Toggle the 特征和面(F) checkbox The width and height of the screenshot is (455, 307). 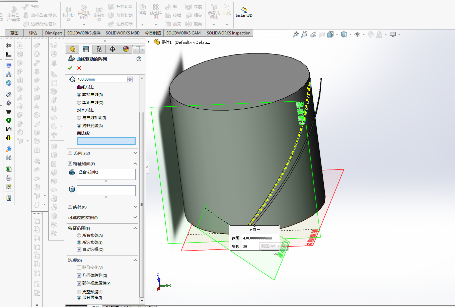70,164
